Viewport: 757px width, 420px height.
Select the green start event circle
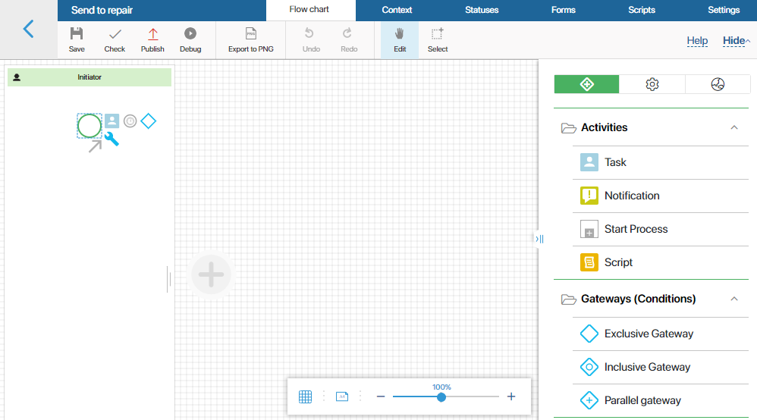tap(90, 126)
